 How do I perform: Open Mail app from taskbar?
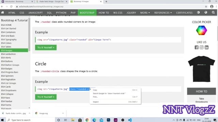102,120
